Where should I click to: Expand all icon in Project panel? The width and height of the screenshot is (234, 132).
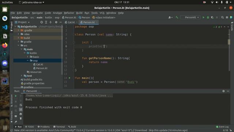(46, 22)
